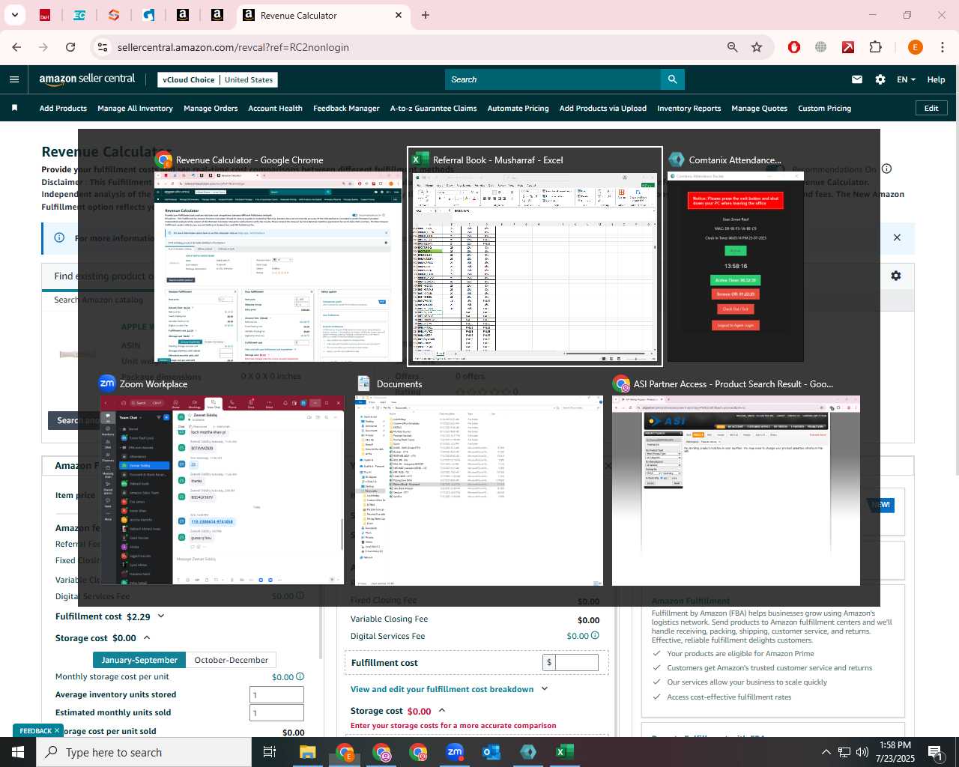Image resolution: width=959 pixels, height=767 pixels.
Task: Switch to ASI Partner Access Chrome thumbnail
Action: tap(736, 479)
